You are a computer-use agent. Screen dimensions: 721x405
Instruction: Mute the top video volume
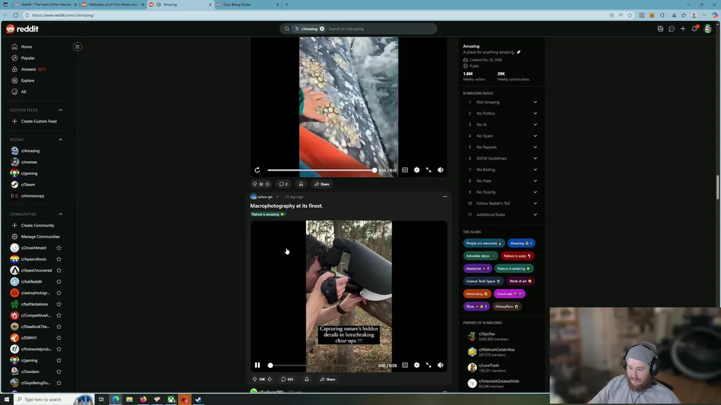(x=440, y=170)
